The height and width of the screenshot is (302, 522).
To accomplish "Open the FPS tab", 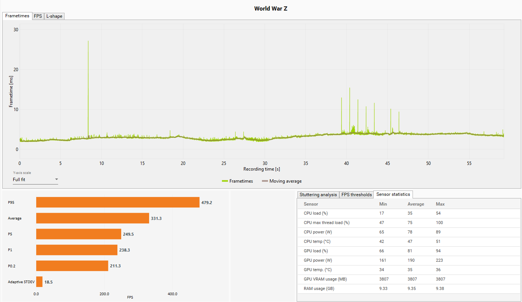I will [x=38, y=16].
